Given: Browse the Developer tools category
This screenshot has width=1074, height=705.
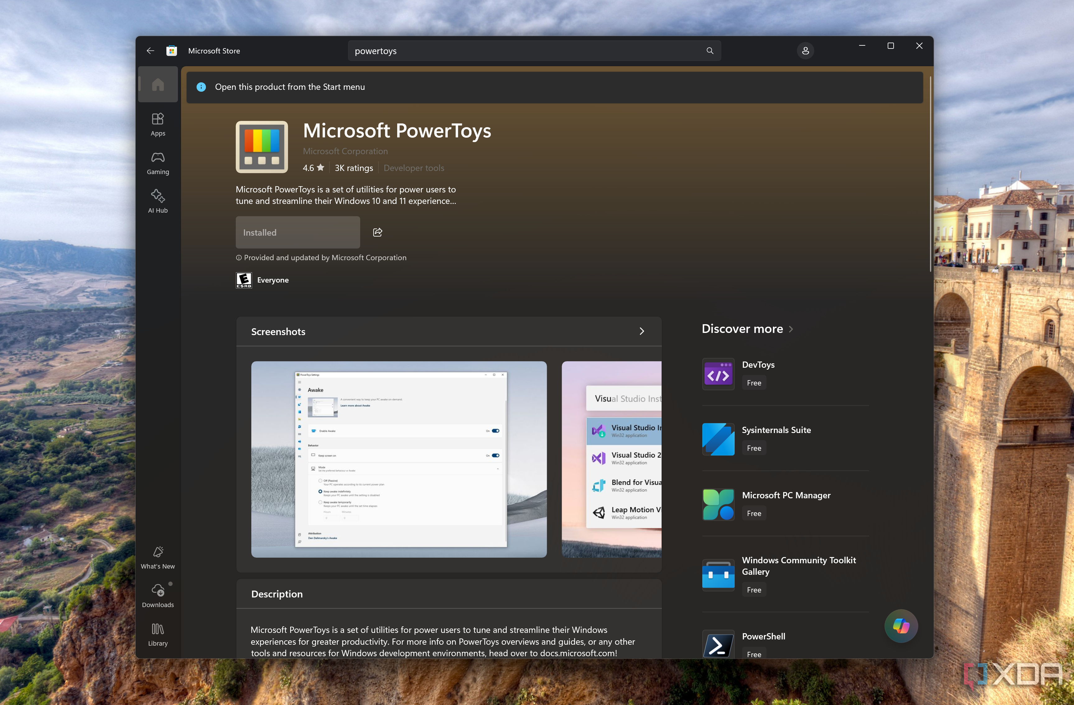Looking at the screenshot, I should pyautogui.click(x=413, y=167).
